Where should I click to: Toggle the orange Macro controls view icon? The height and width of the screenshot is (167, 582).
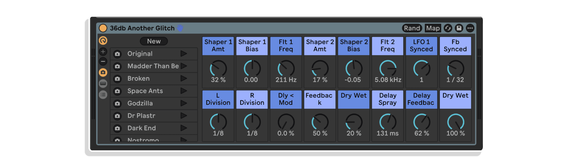(103, 40)
